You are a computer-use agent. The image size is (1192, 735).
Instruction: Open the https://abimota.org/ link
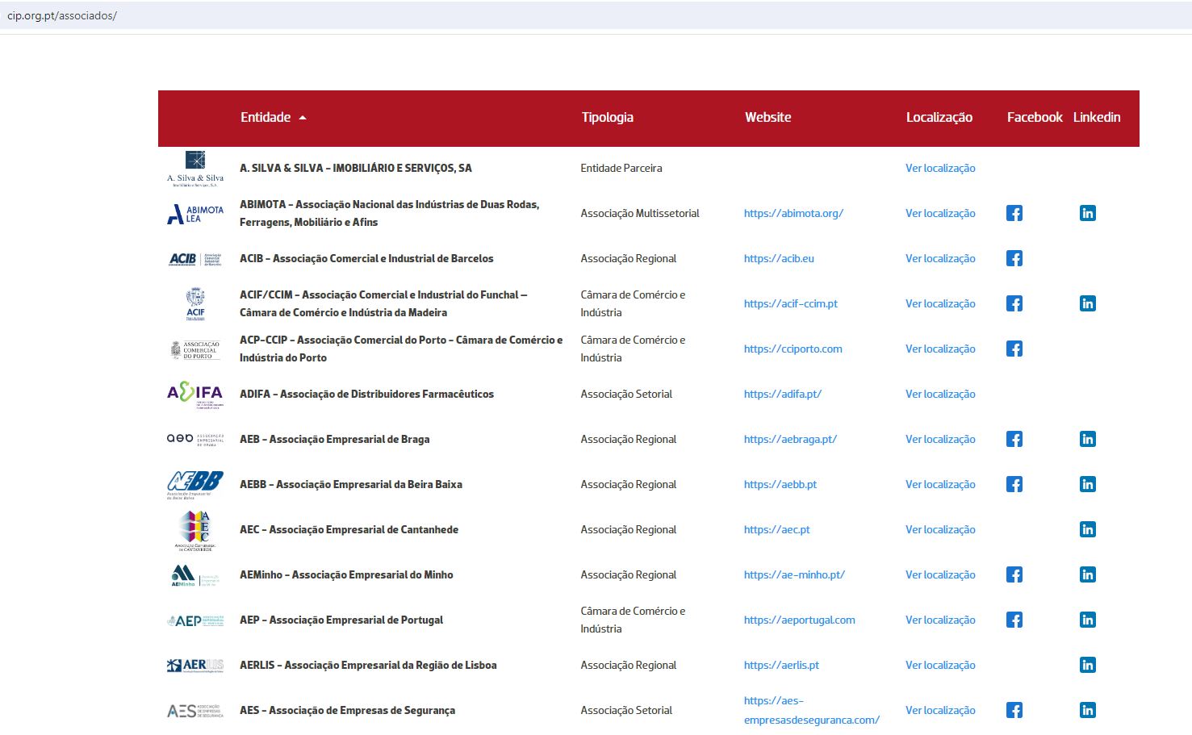click(x=793, y=213)
